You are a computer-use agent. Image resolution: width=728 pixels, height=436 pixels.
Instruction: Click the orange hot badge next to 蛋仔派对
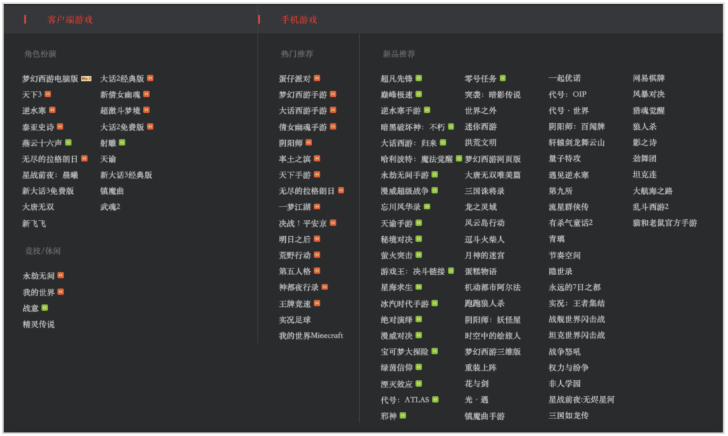click(317, 78)
